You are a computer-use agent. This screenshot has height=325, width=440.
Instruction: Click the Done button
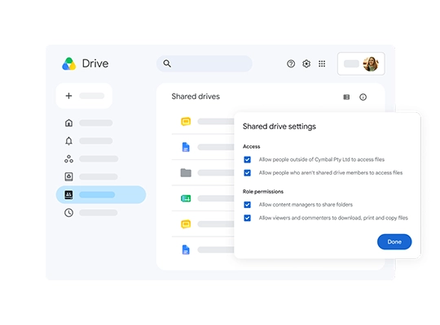coord(394,242)
